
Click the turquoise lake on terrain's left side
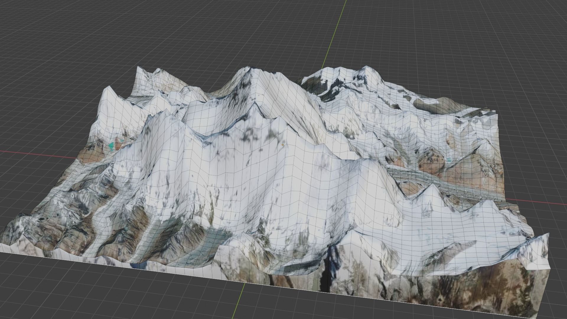tap(111, 146)
